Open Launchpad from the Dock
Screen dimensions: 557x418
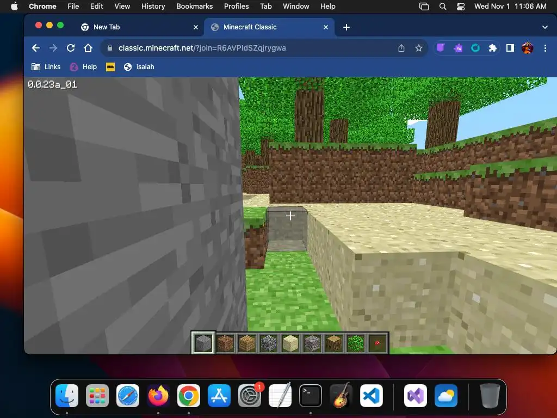(x=97, y=396)
